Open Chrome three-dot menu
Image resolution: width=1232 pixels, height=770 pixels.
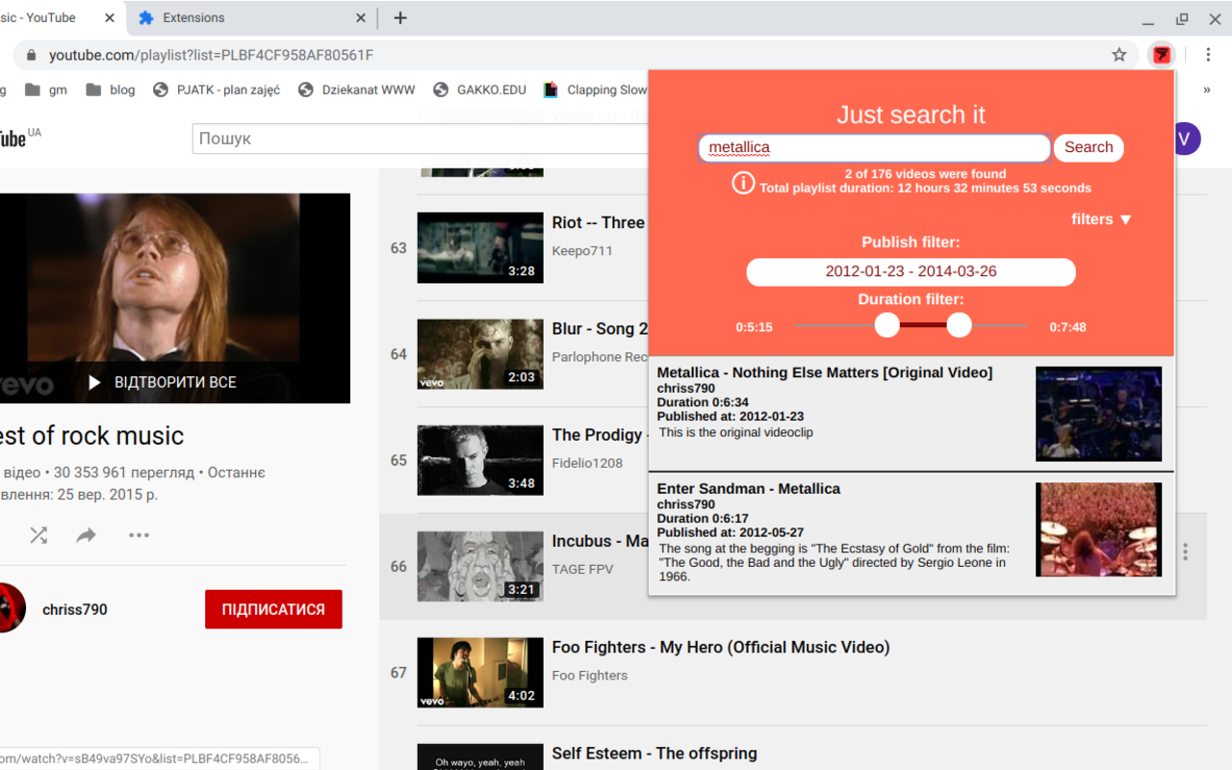(x=1208, y=55)
